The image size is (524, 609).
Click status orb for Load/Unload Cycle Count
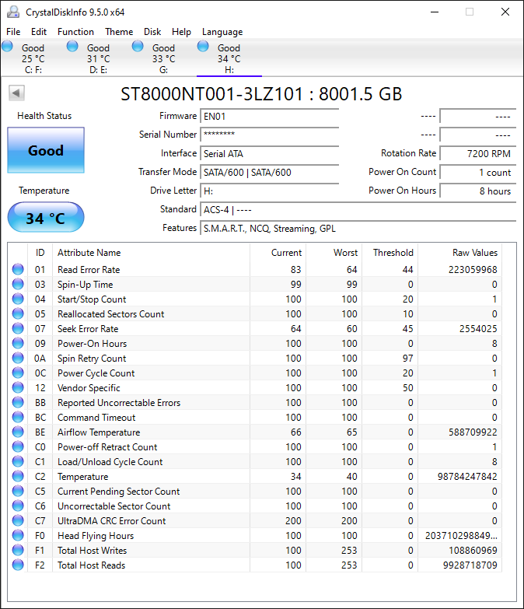tap(18, 461)
